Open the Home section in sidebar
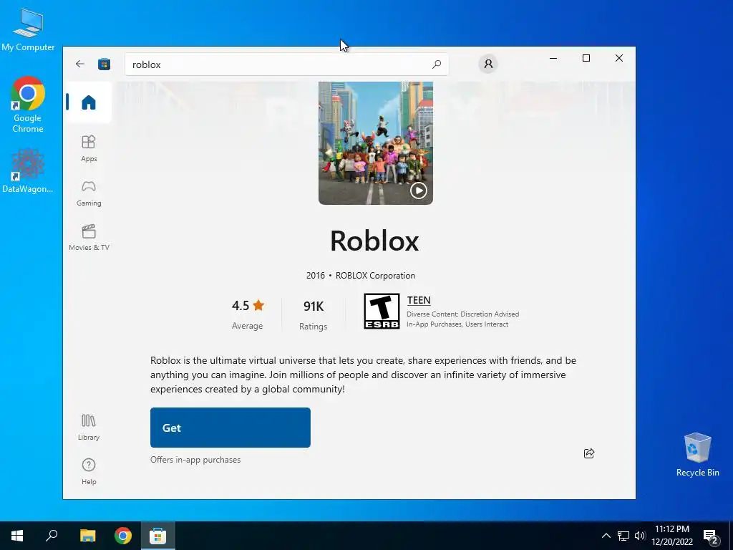This screenshot has height=550, width=733. click(x=89, y=102)
